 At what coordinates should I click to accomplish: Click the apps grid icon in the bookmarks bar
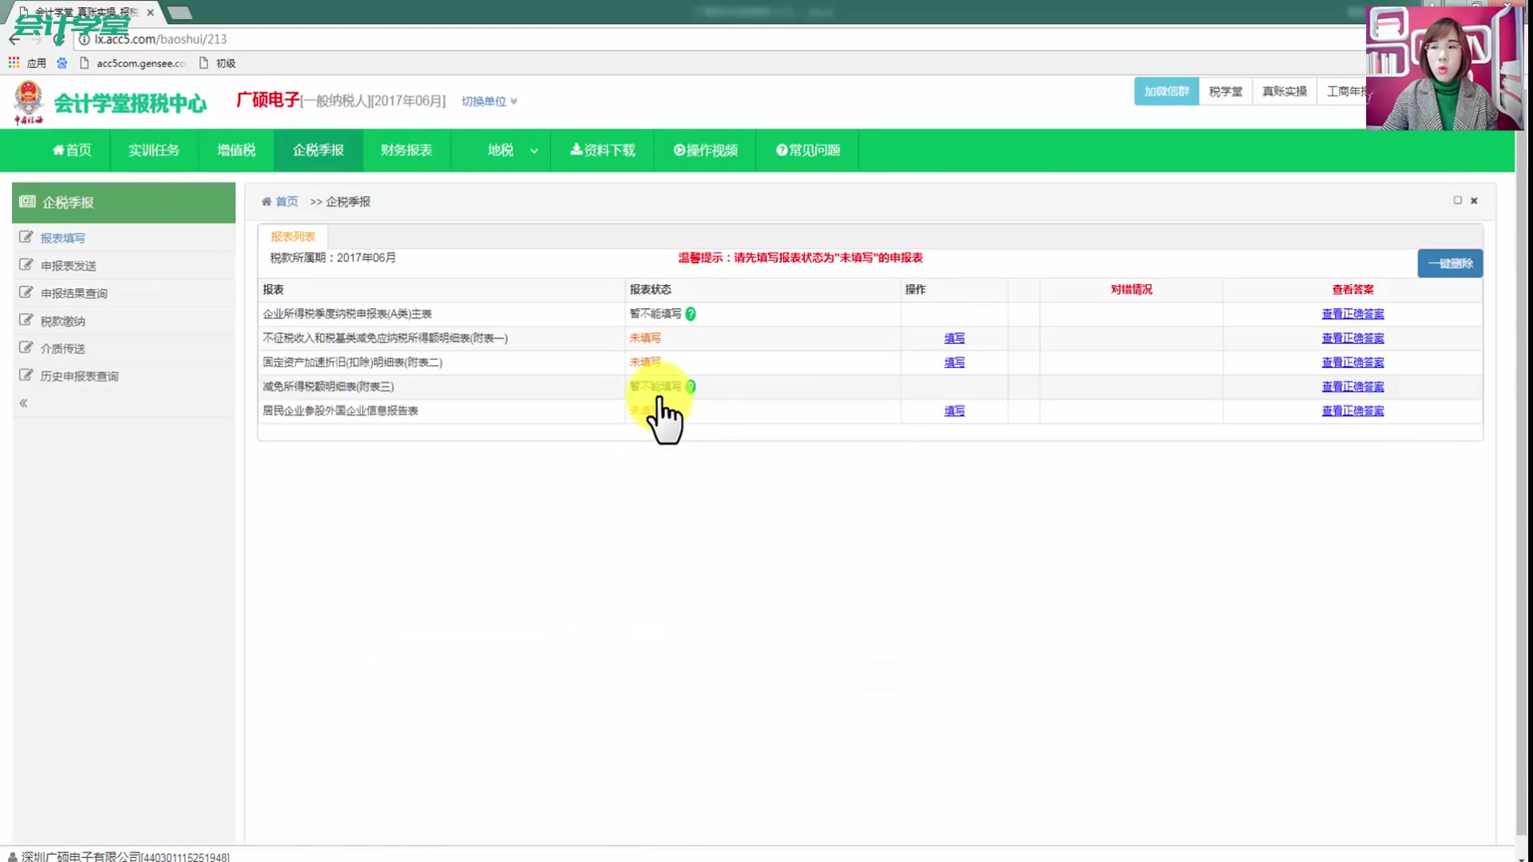(x=13, y=62)
